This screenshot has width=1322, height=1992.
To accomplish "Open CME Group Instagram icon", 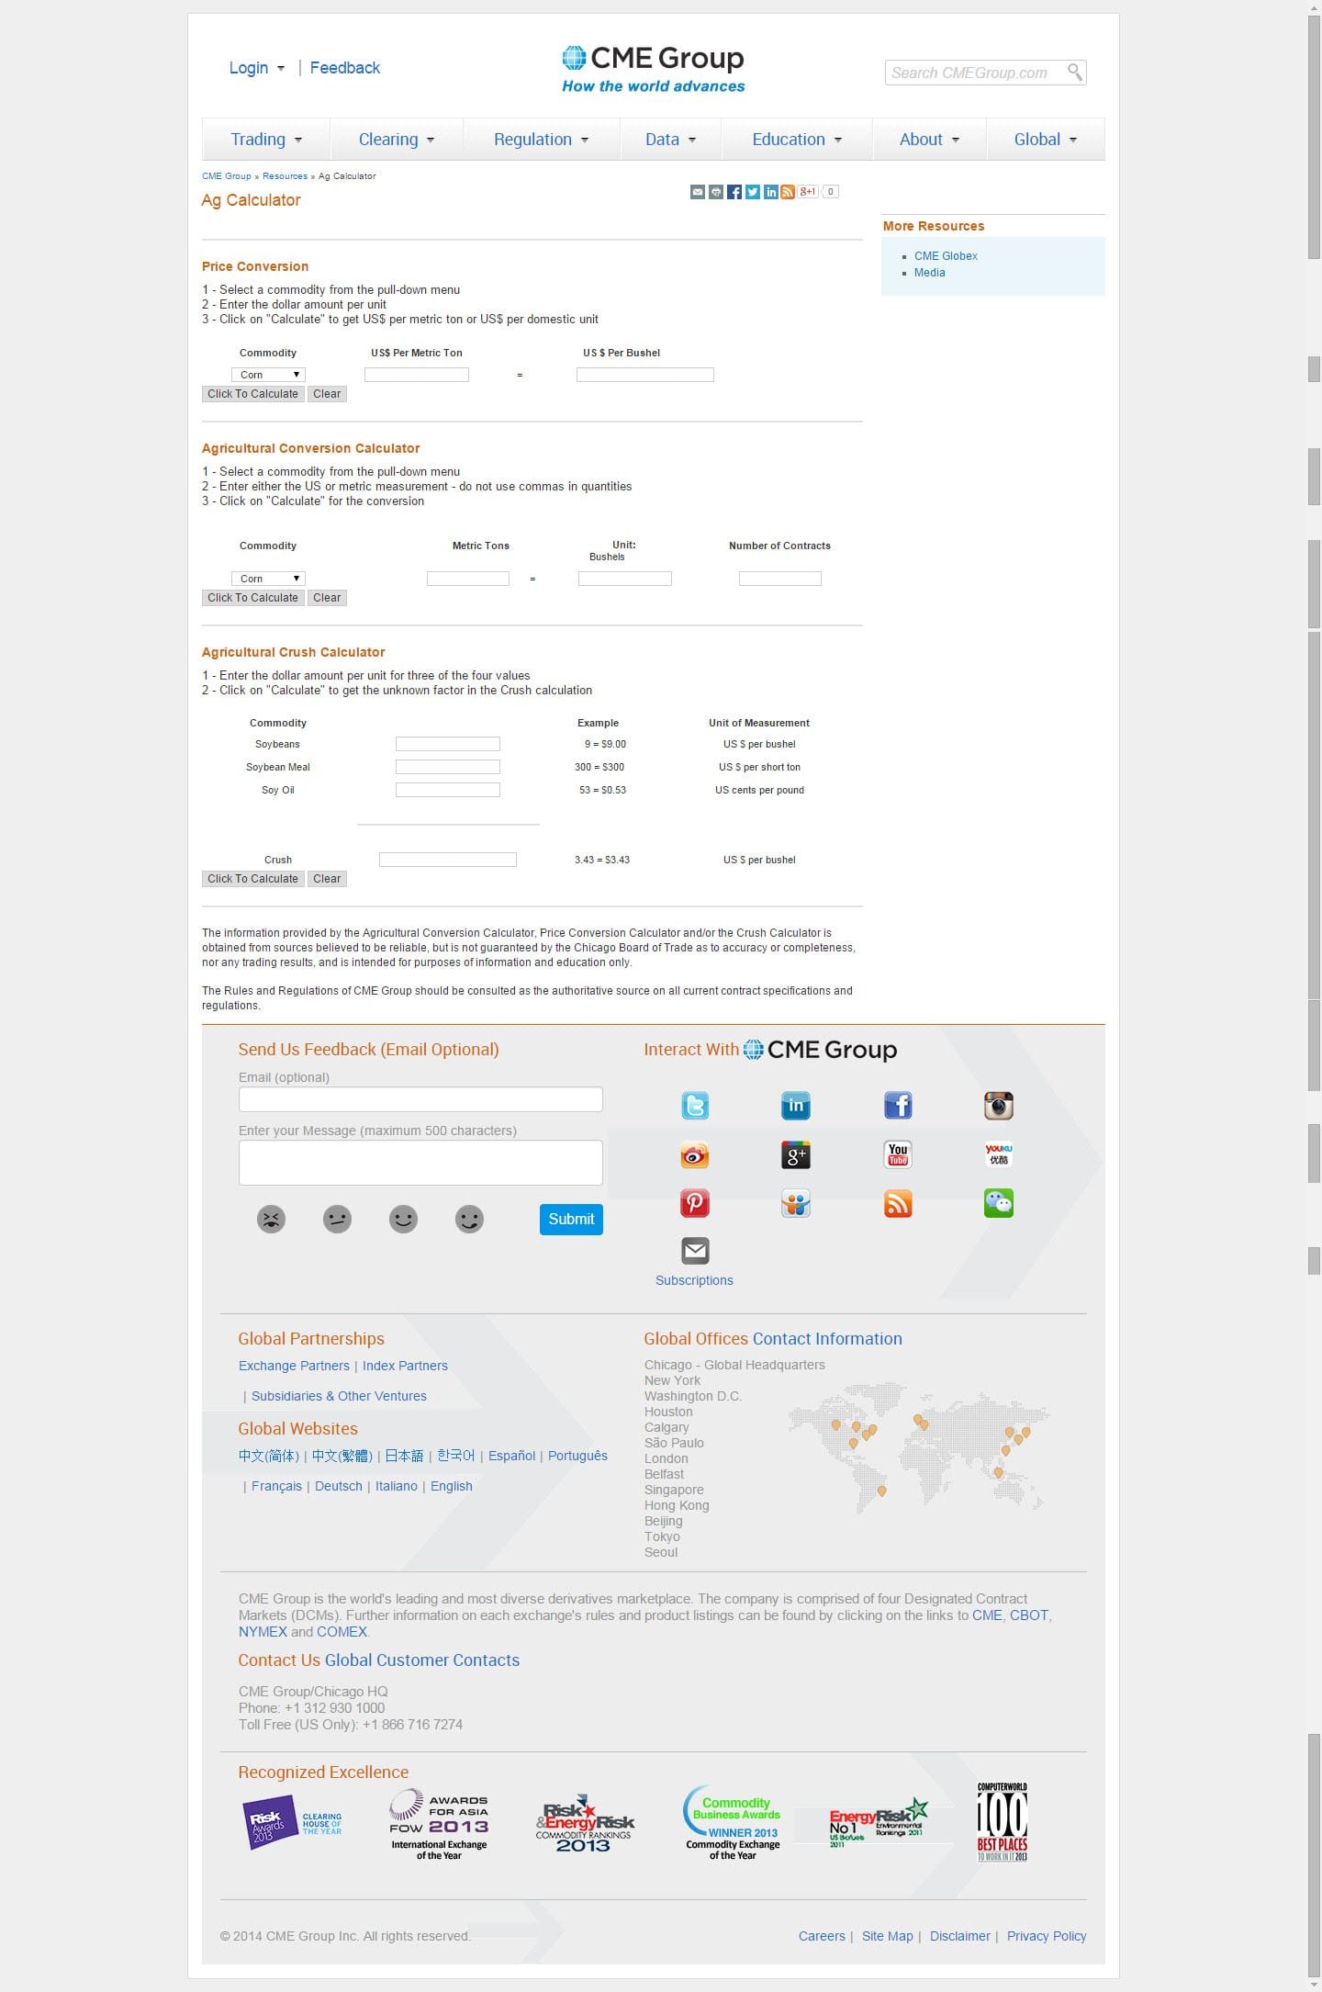I will click(999, 1105).
